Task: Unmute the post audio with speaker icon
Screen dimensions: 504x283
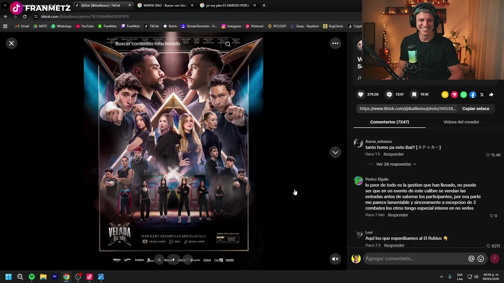Action: click(335, 259)
